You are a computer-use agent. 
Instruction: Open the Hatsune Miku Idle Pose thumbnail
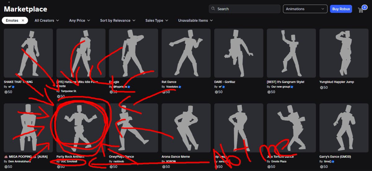81,53
